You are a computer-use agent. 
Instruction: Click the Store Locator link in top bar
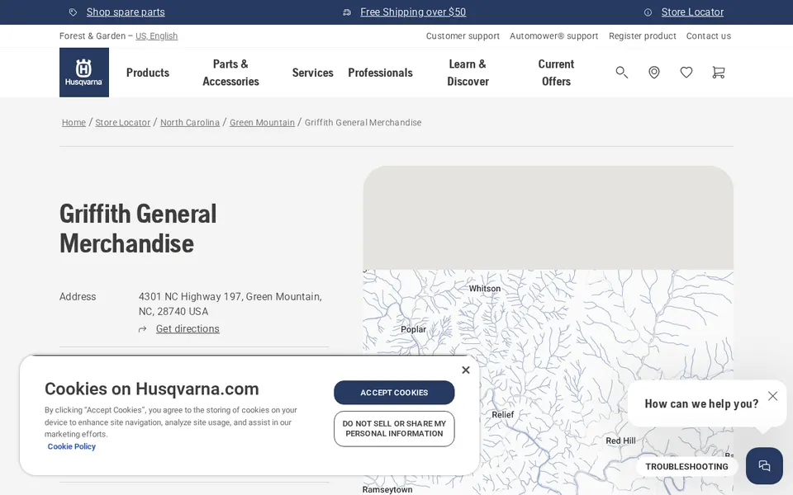click(692, 12)
